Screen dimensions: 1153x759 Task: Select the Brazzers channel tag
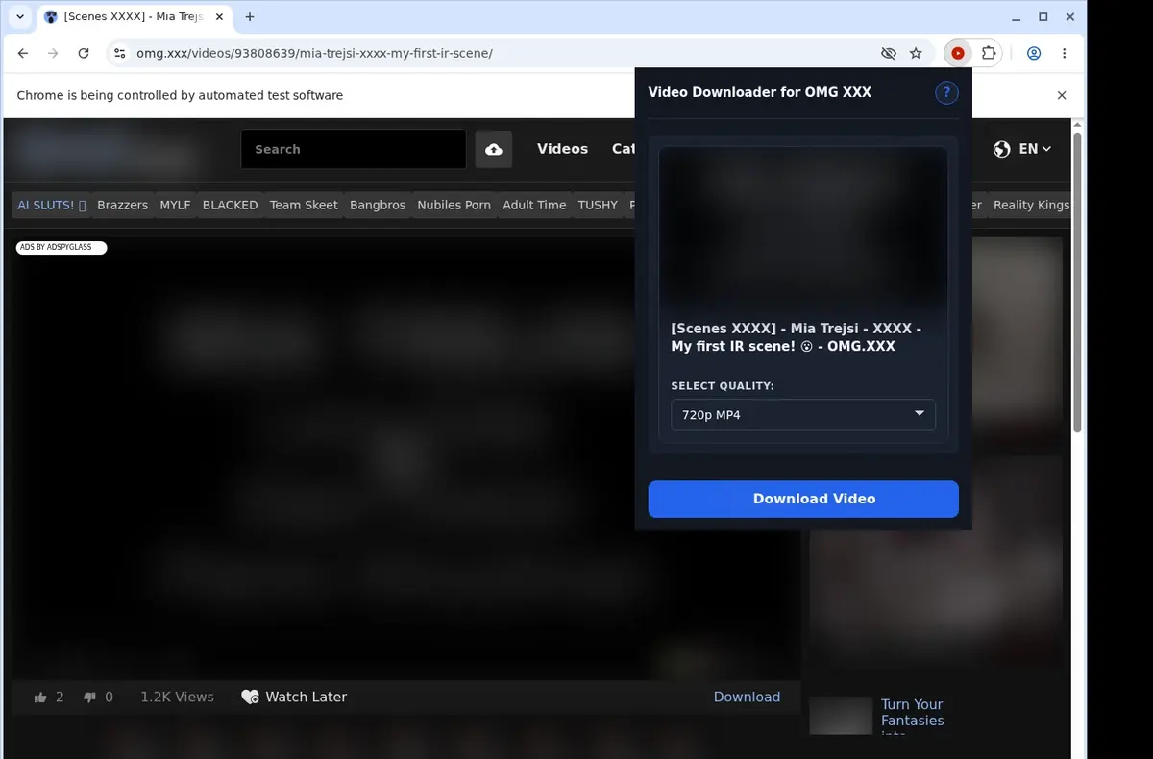[x=123, y=205]
